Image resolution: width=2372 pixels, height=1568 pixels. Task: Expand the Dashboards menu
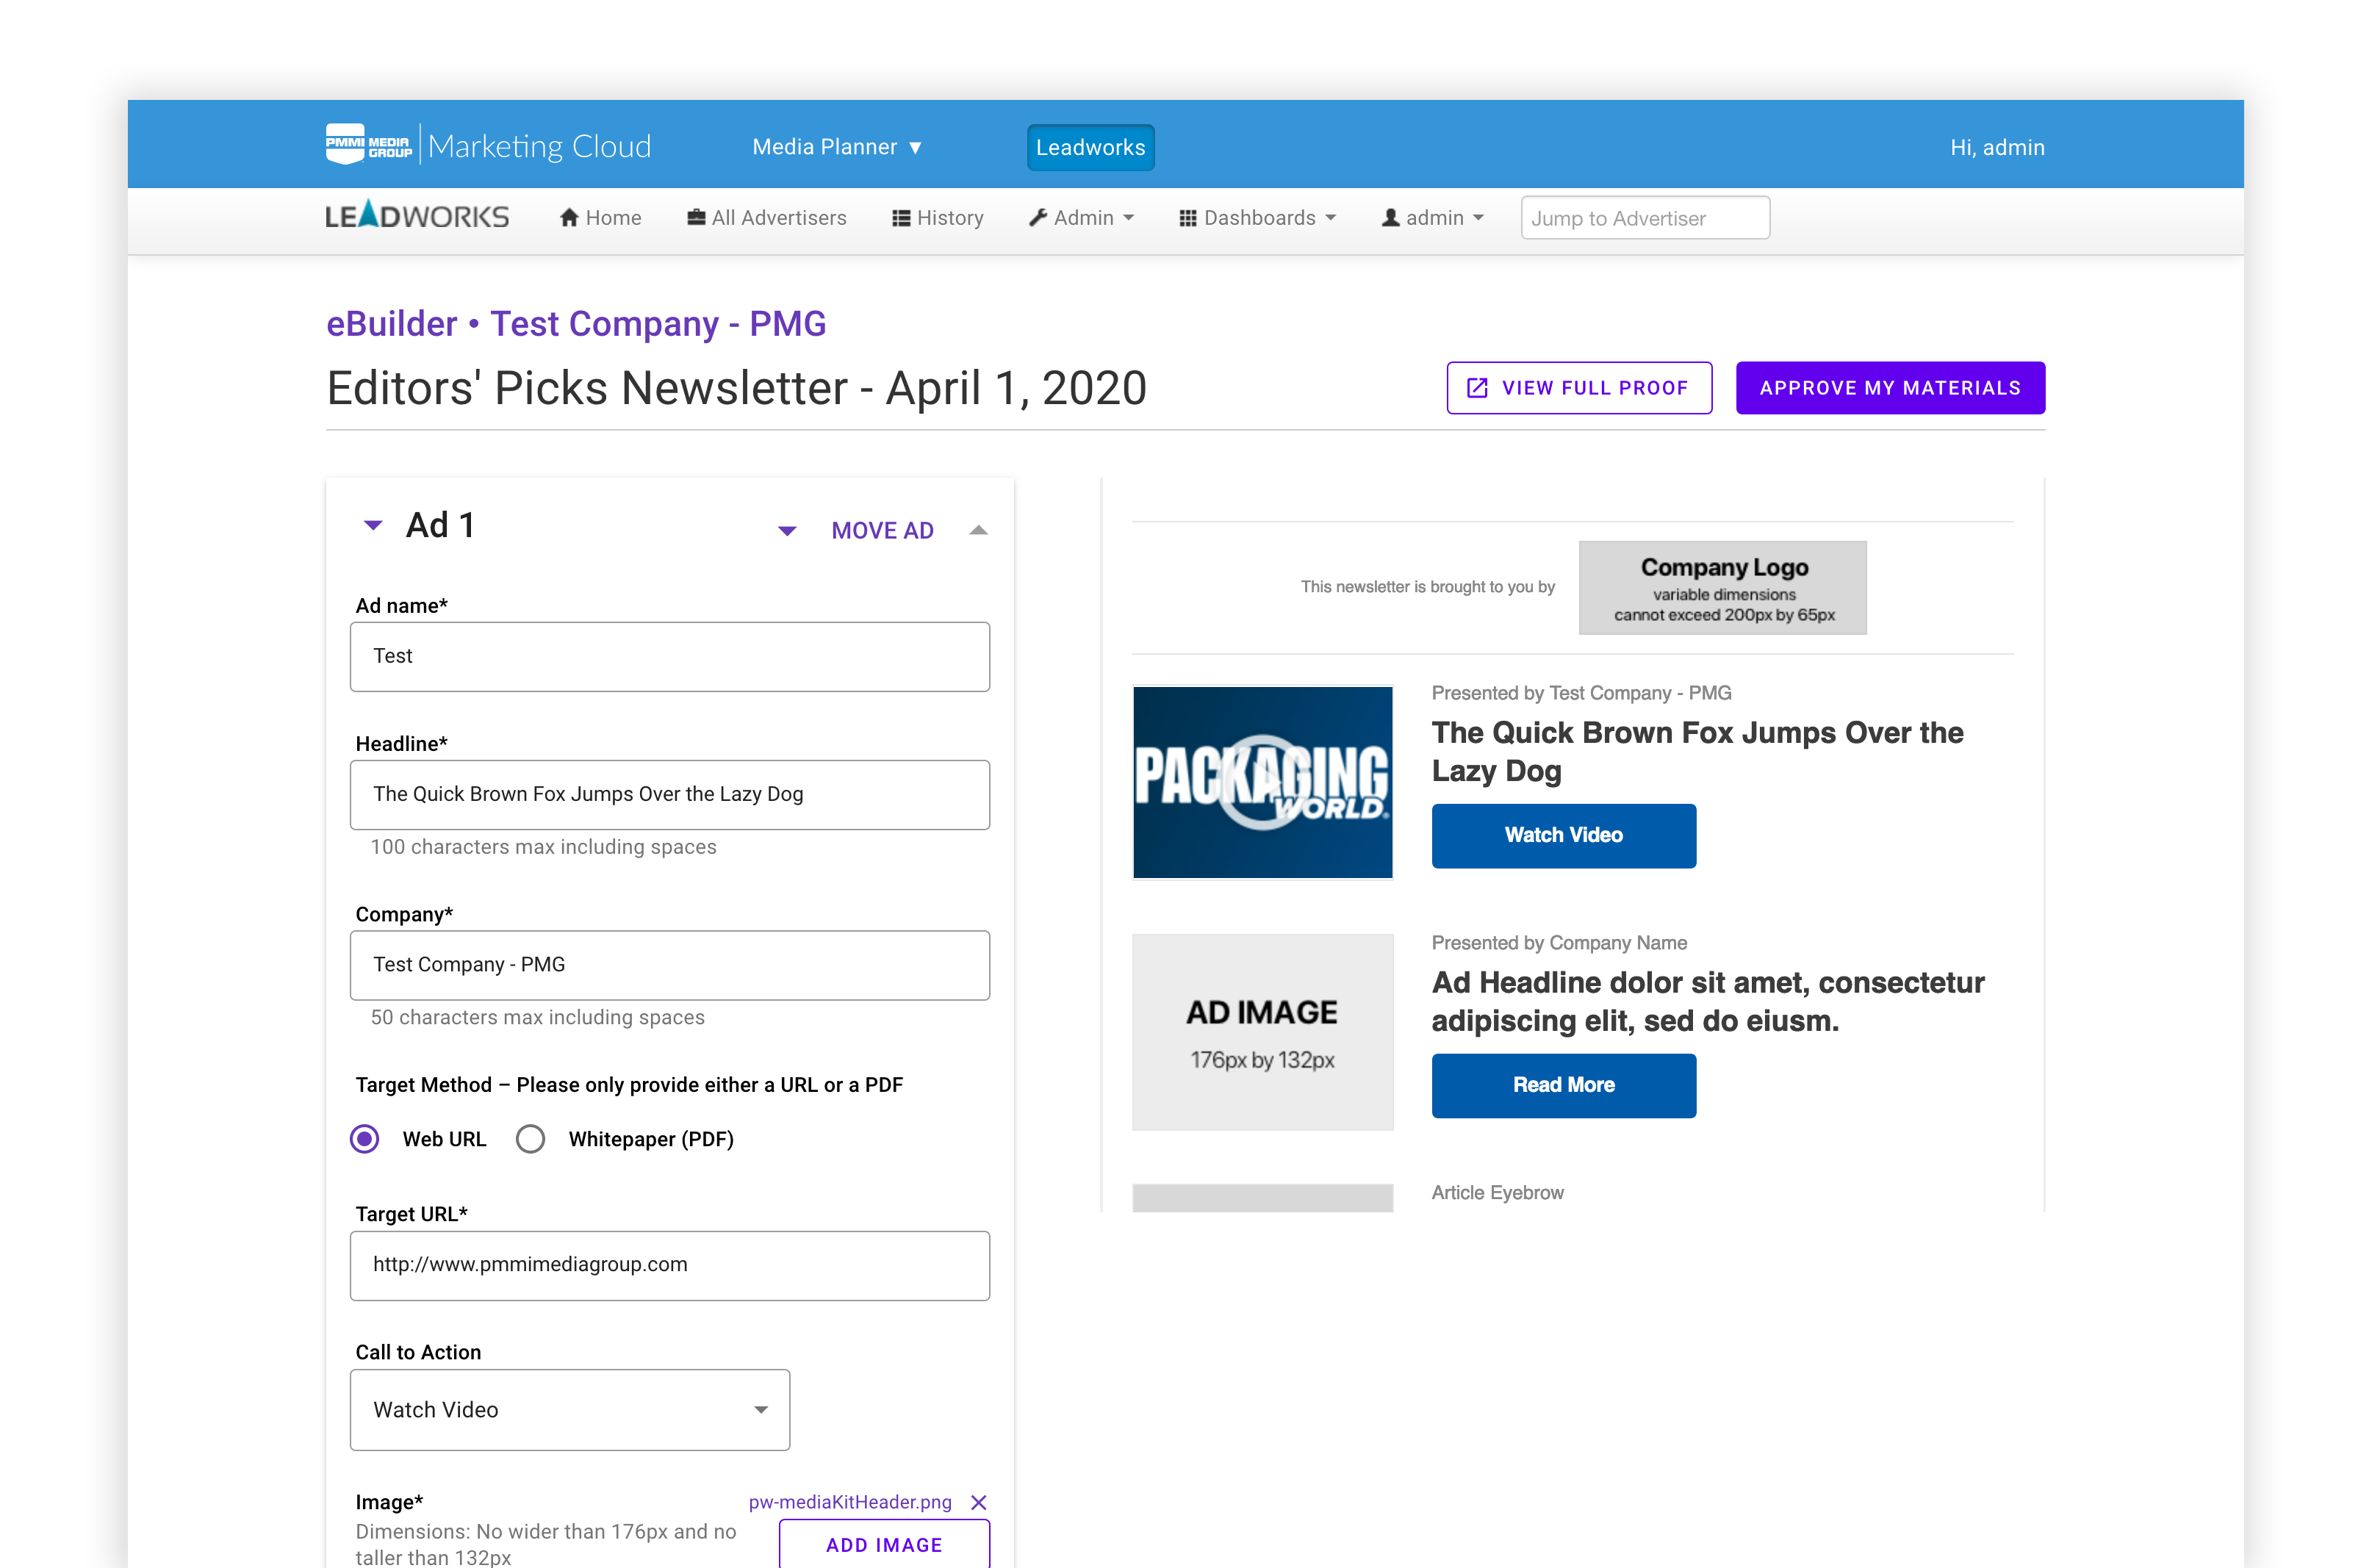pyautogui.click(x=1257, y=218)
